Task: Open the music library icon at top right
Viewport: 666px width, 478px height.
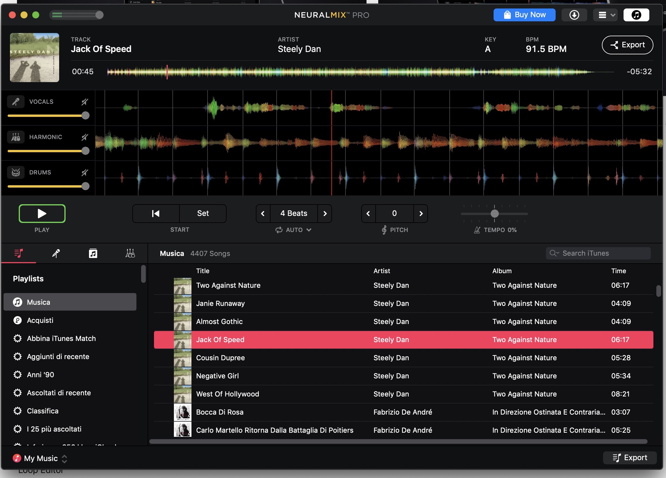Action: click(x=636, y=15)
